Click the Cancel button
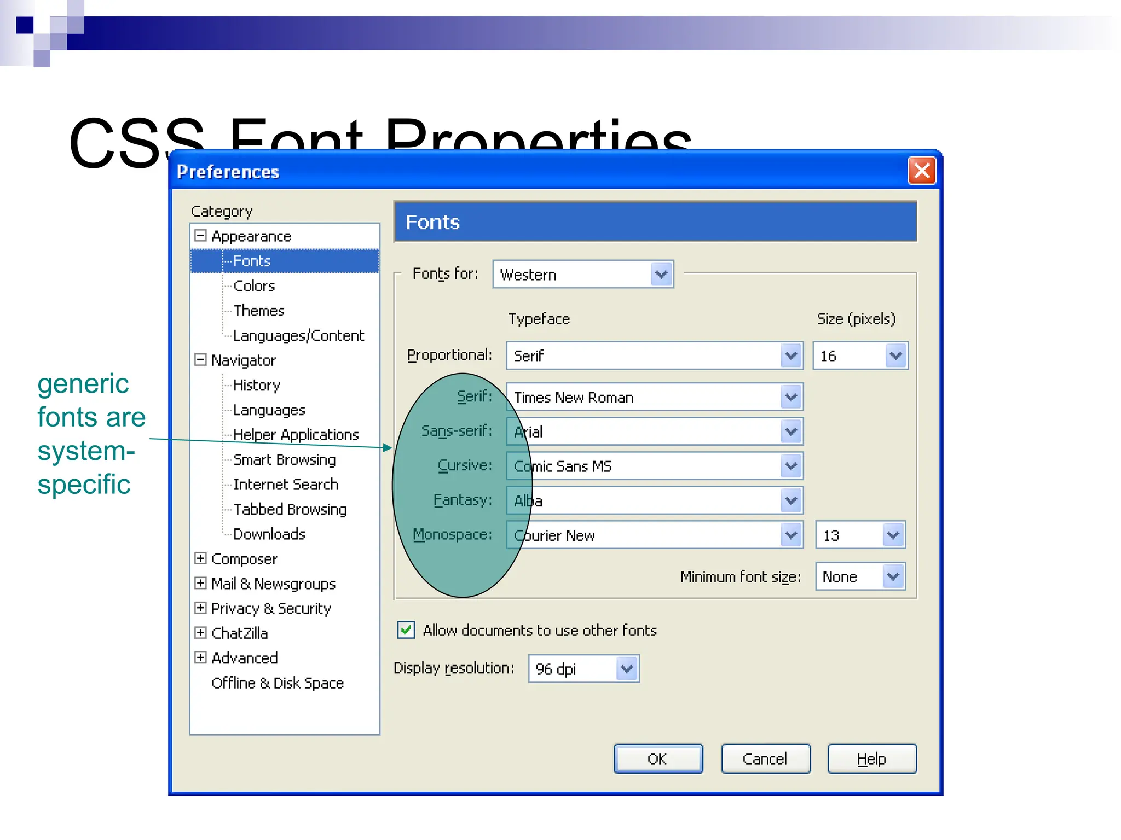 click(x=765, y=759)
